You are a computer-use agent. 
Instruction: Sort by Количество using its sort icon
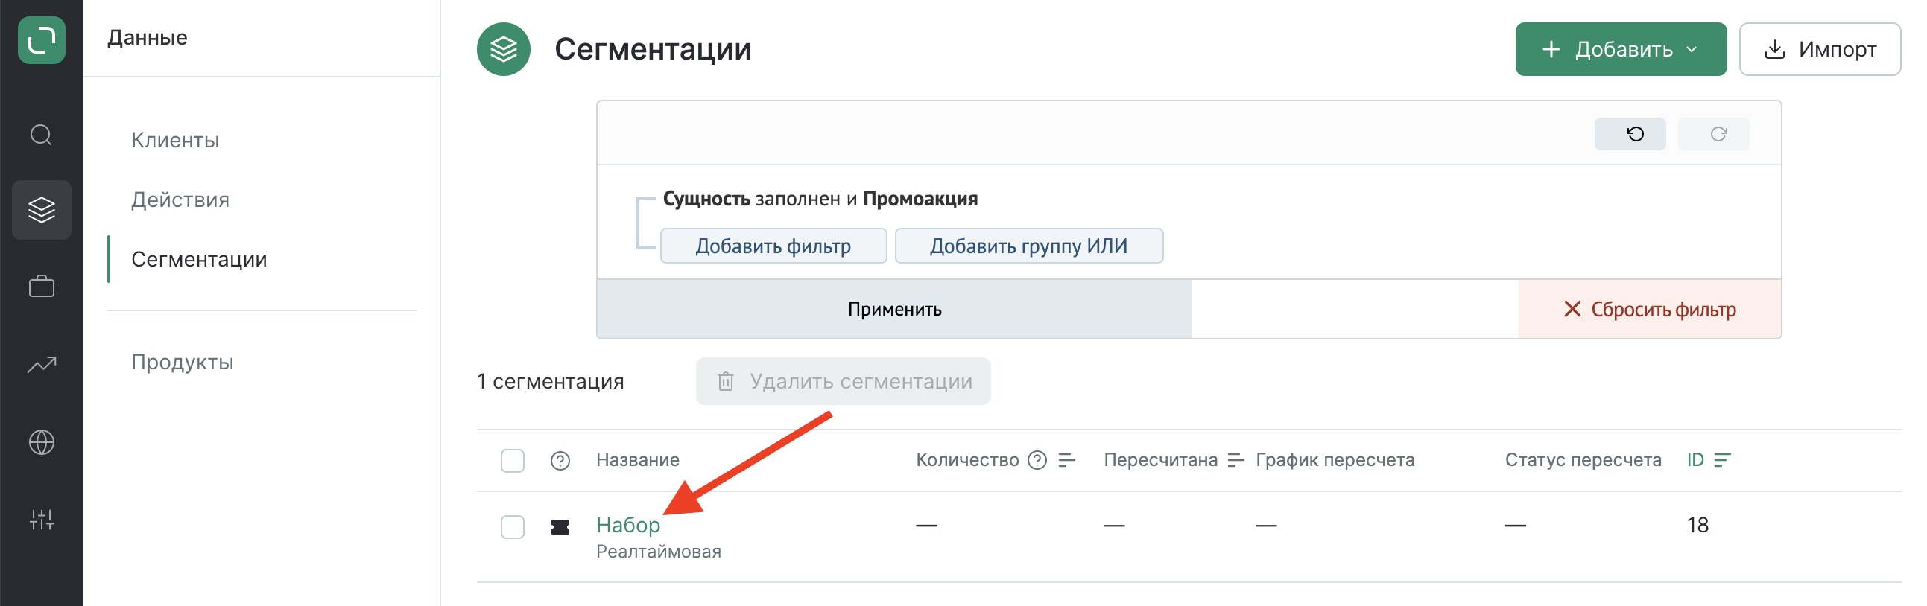click(1067, 459)
